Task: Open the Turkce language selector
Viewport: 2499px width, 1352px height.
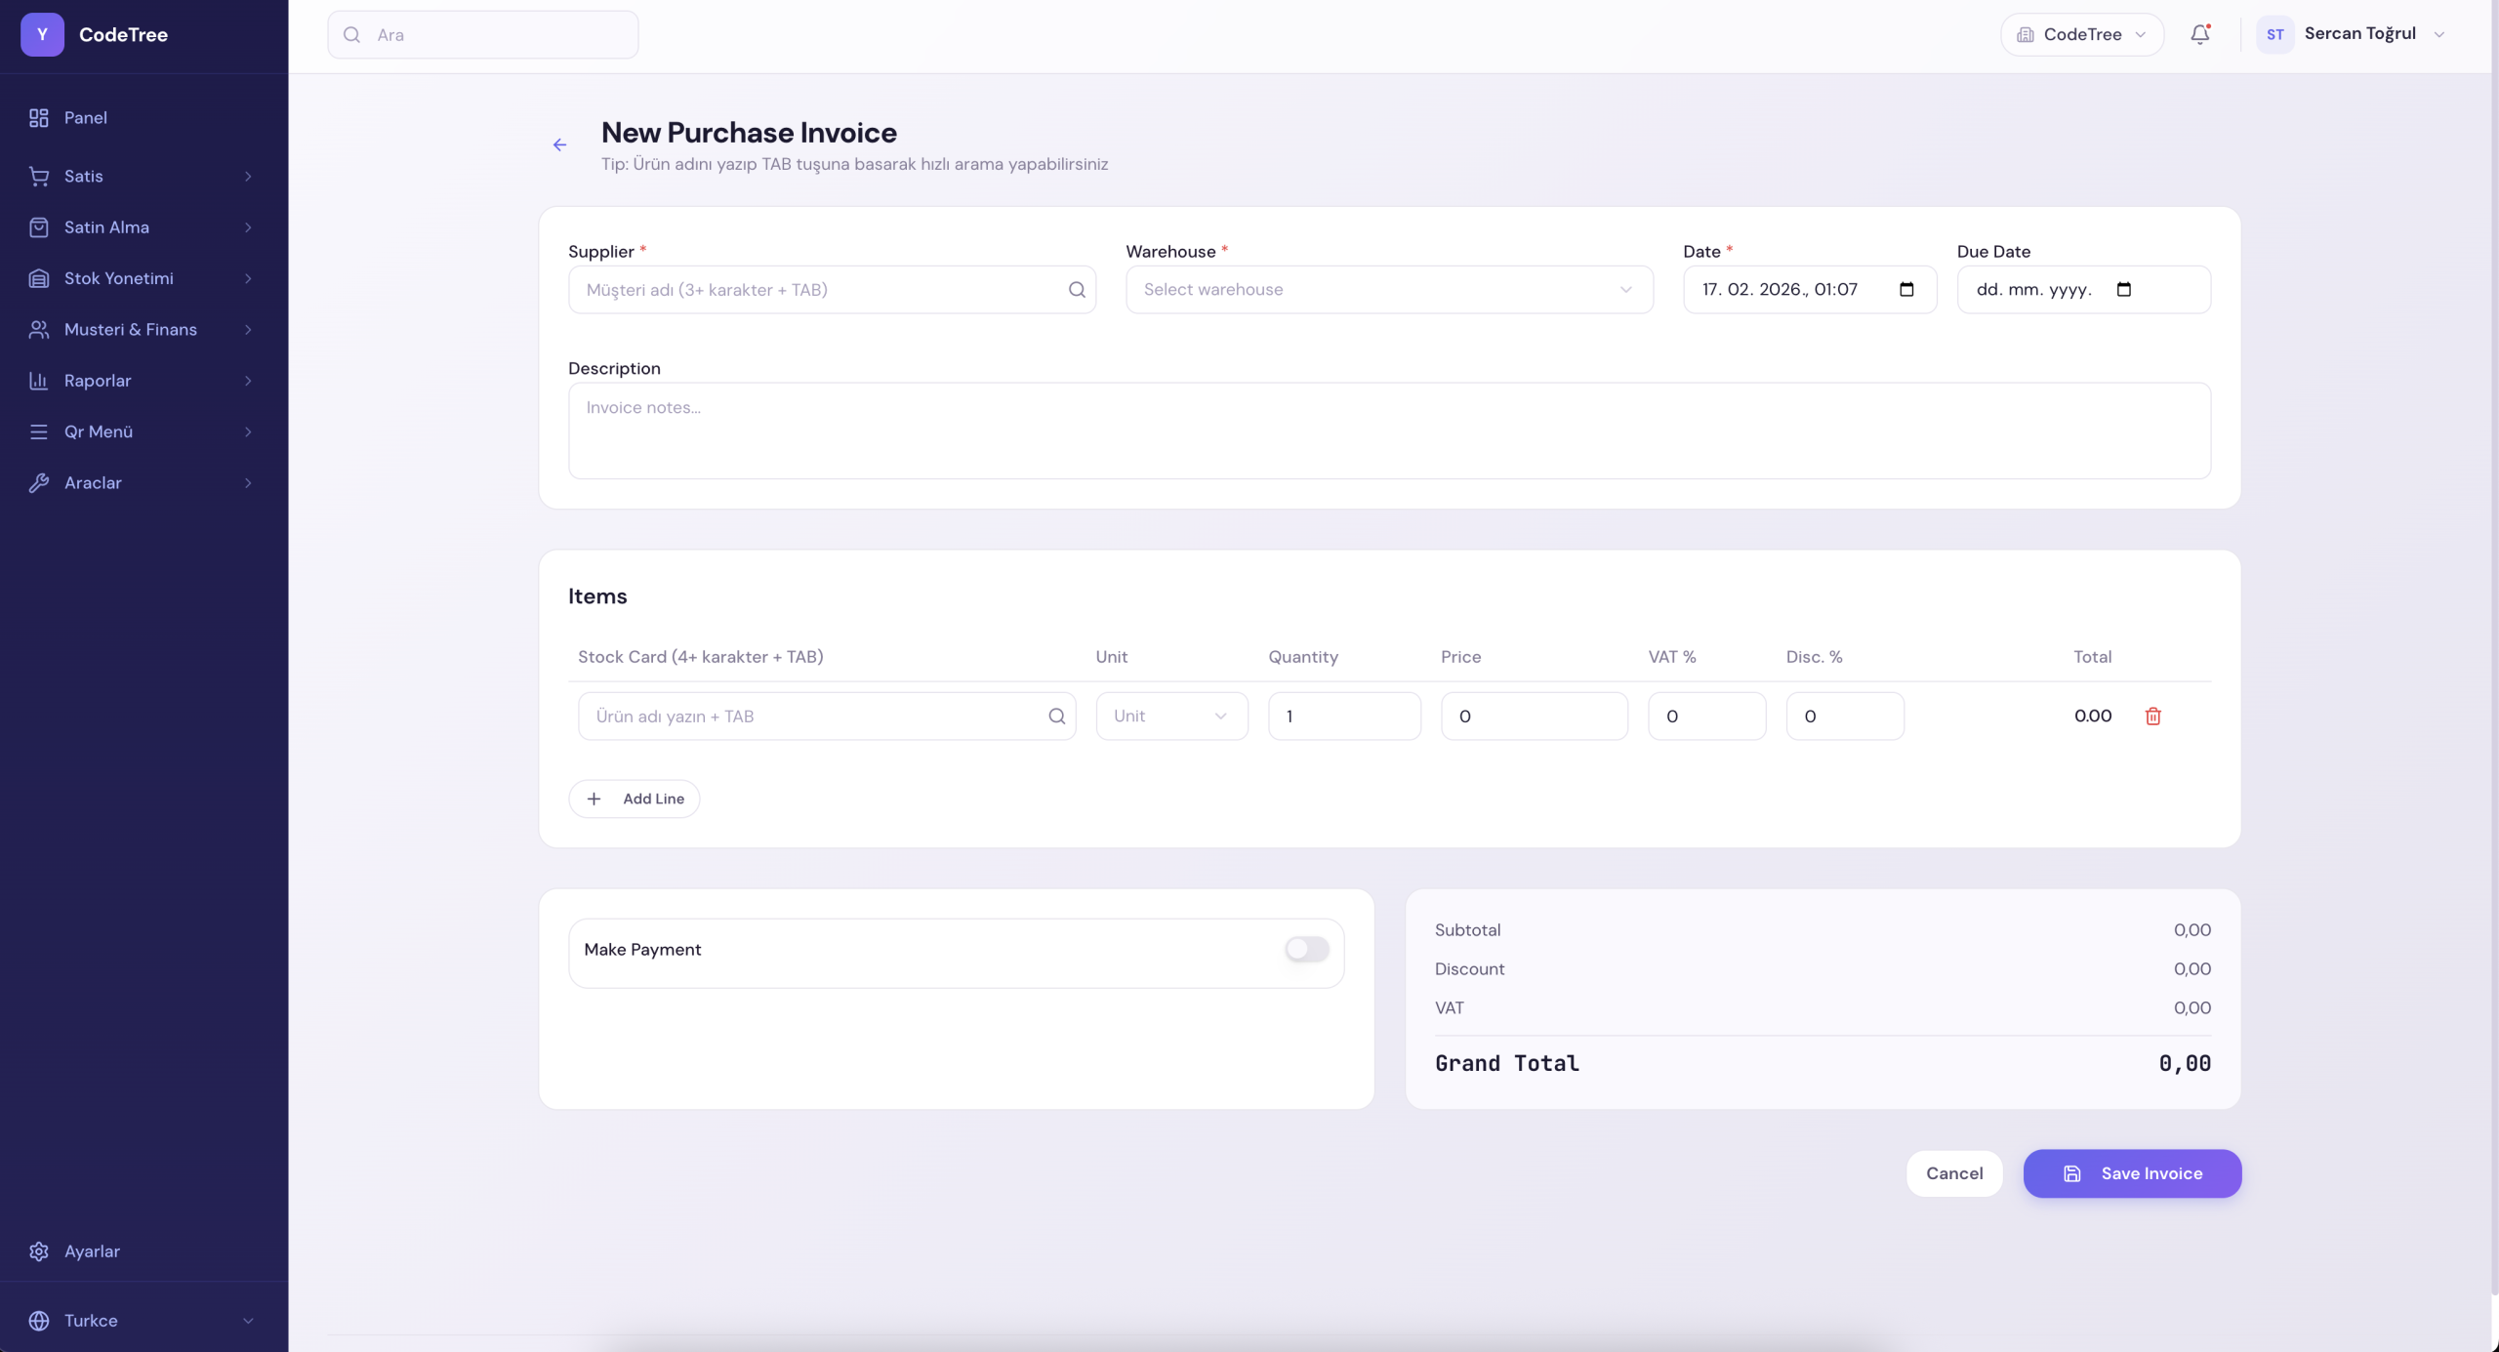Action: pyautogui.click(x=143, y=1321)
